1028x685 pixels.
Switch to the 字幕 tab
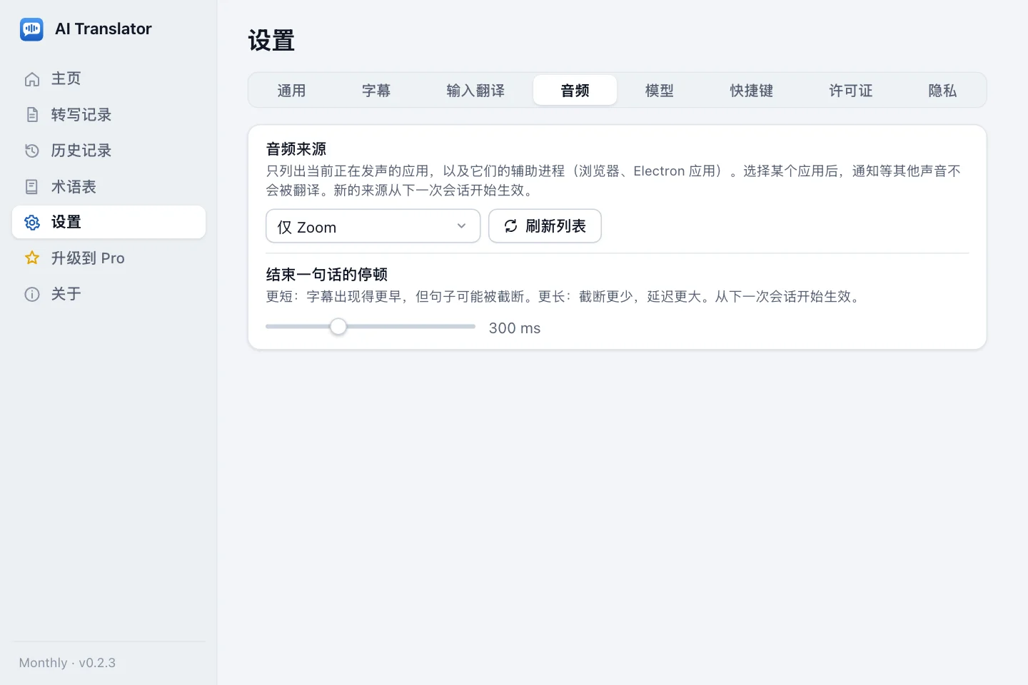376,91
